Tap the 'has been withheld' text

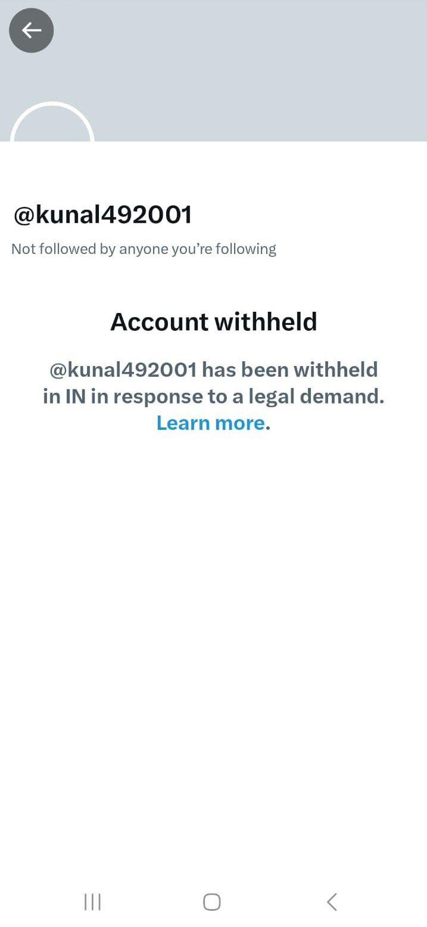[x=290, y=370]
